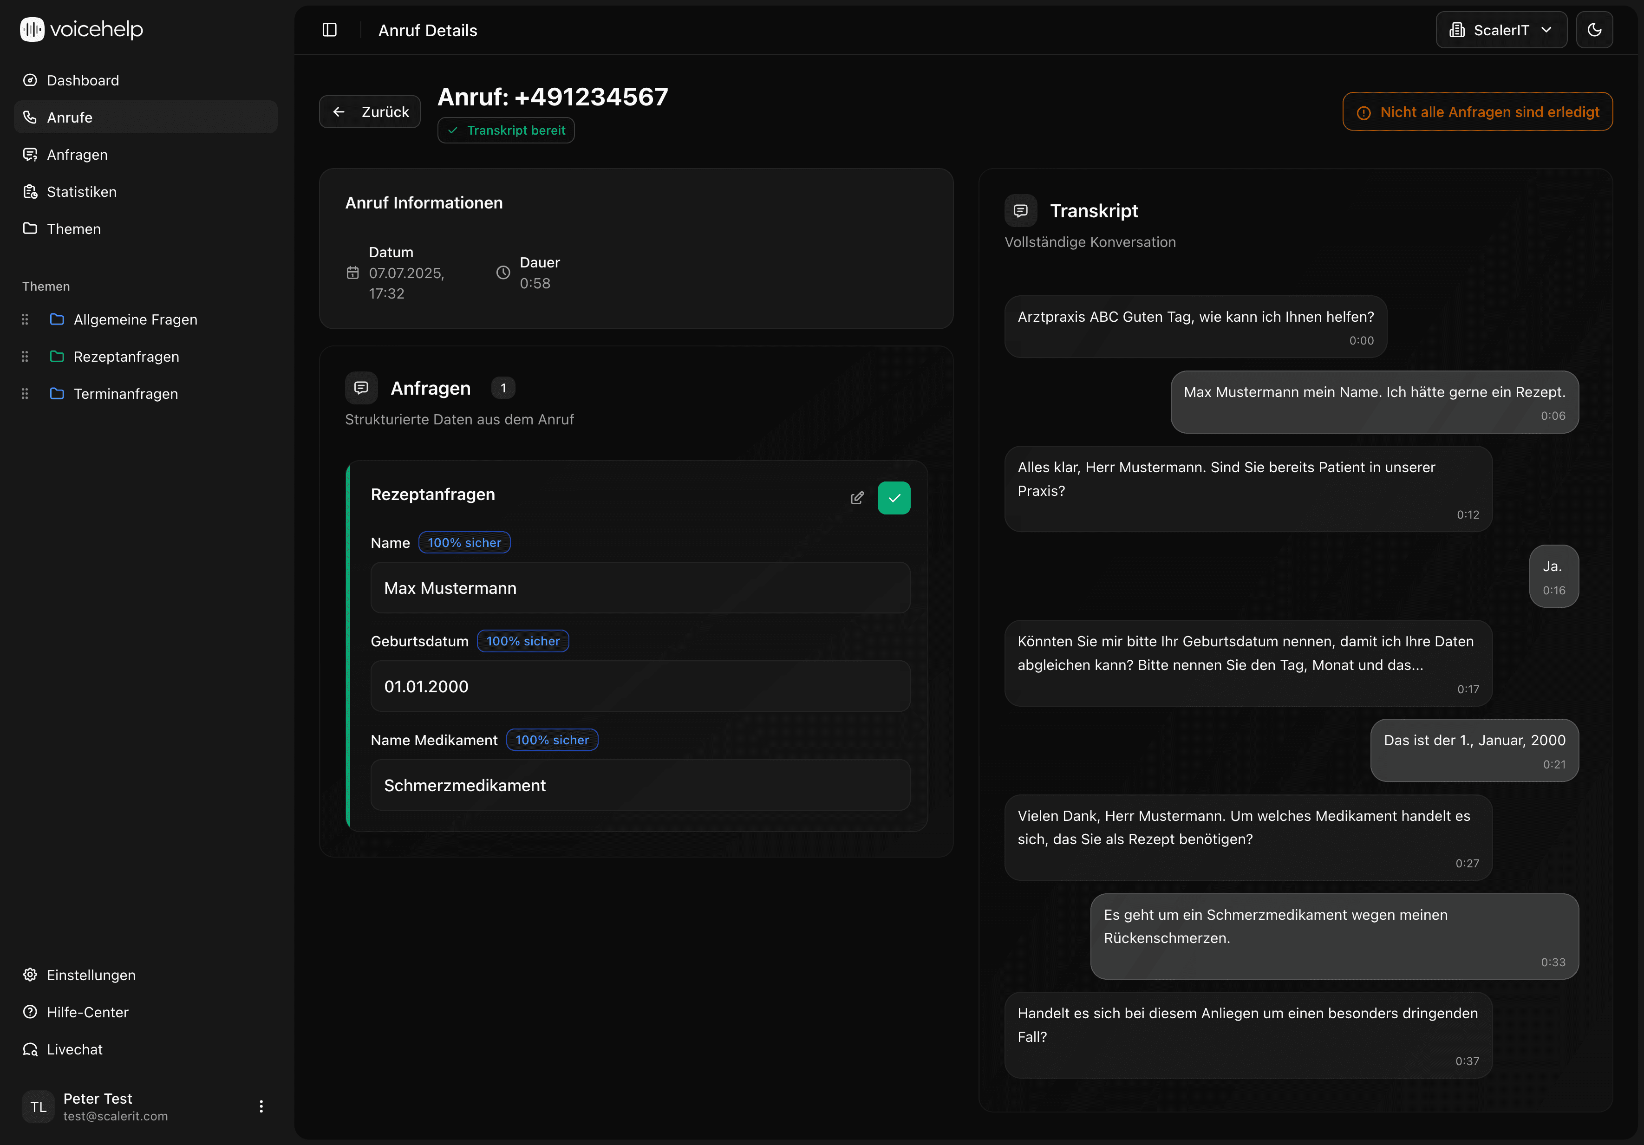Select the message about dringenden Fall
The image size is (1644, 1145).
1248,1035
